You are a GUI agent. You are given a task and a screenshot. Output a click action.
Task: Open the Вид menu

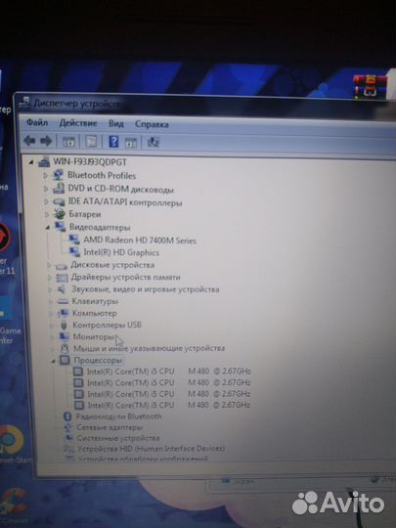click(x=116, y=123)
